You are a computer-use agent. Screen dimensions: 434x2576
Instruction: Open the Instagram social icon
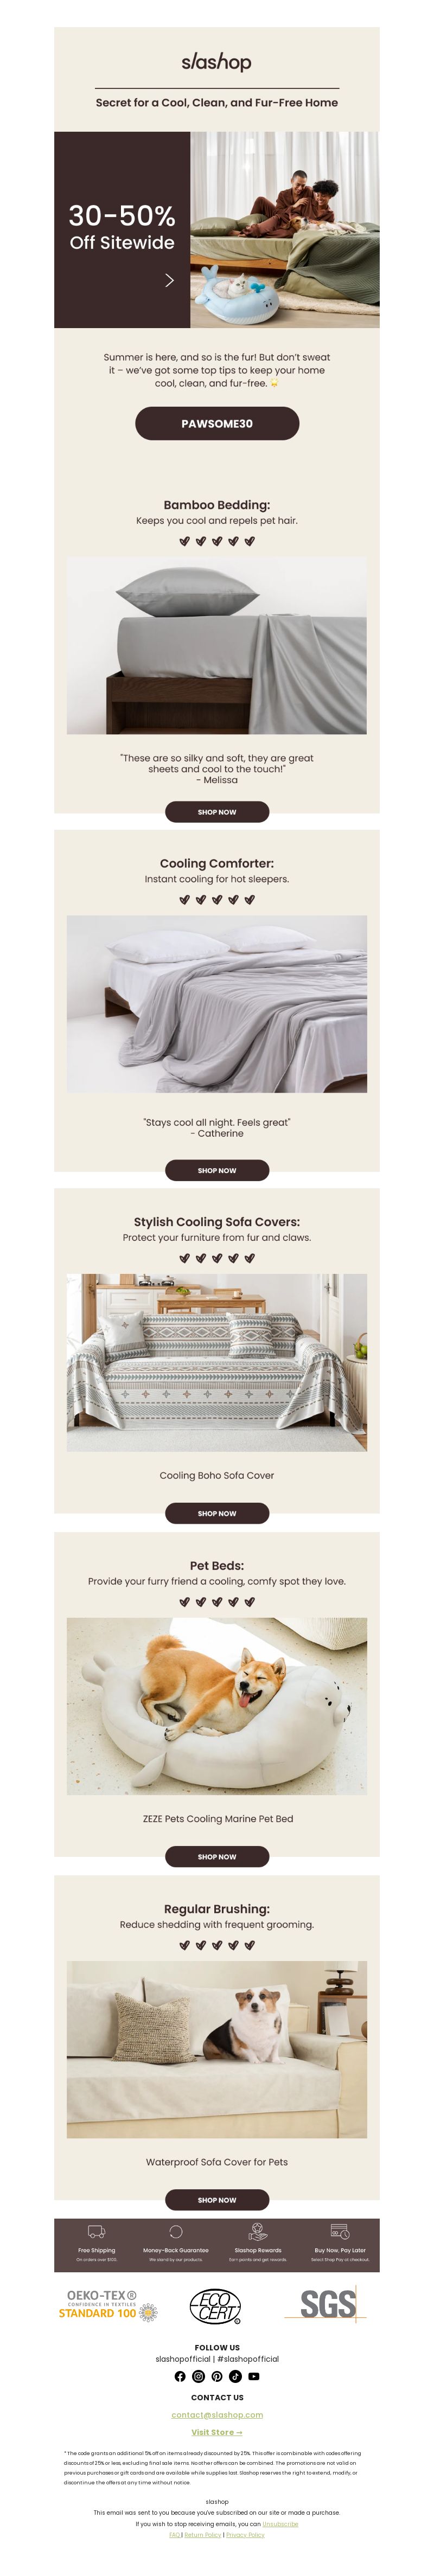click(198, 2376)
